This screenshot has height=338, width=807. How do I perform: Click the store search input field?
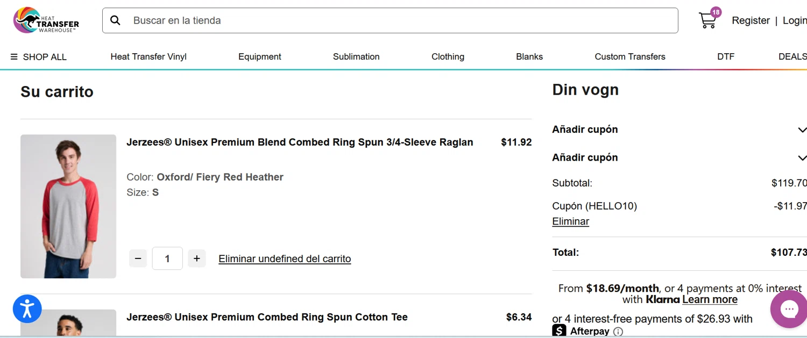398,20
